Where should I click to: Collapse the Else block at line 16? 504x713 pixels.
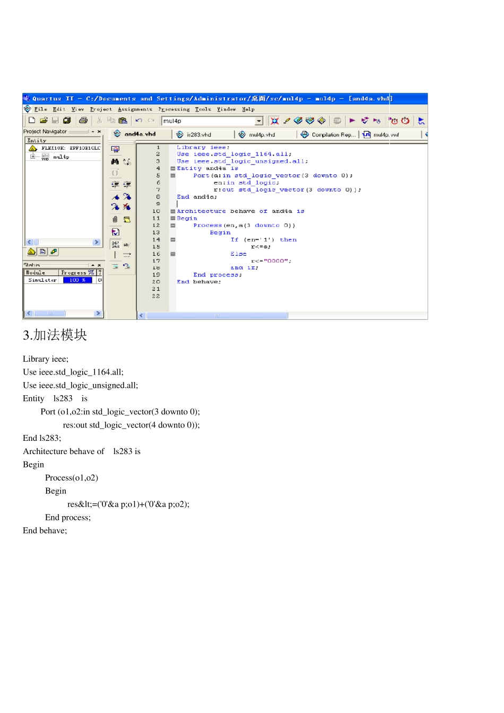pyautogui.click(x=172, y=254)
